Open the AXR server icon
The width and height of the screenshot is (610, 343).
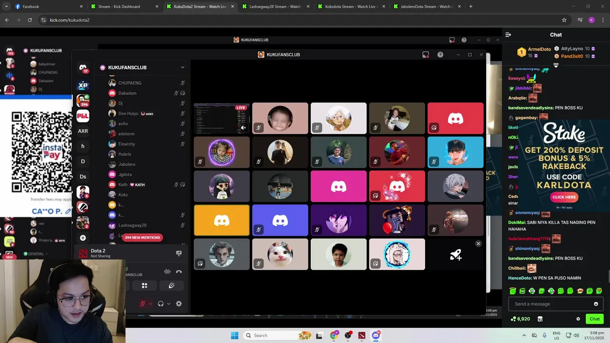[83, 131]
